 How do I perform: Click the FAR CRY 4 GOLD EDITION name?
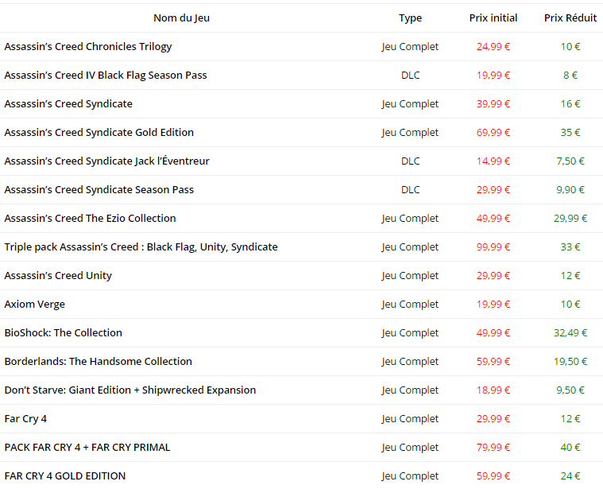65,475
